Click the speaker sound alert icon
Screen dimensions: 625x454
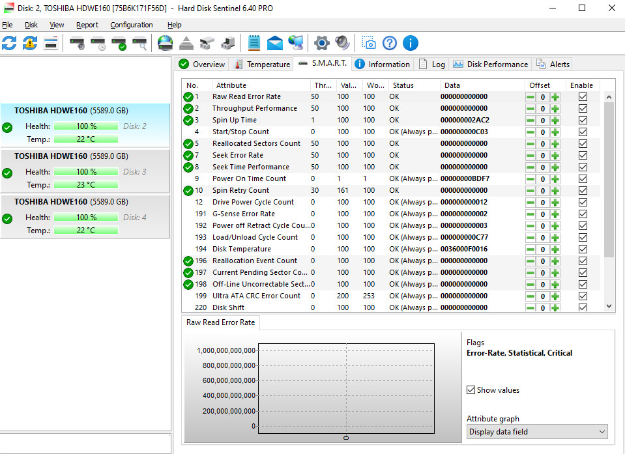tap(342, 43)
